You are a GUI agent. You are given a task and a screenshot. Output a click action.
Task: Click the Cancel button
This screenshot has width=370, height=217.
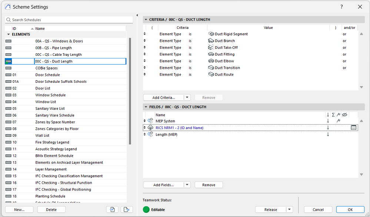[318, 210]
